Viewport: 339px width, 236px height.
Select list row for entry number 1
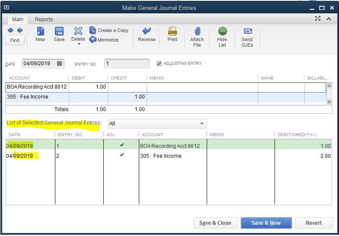click(169, 144)
